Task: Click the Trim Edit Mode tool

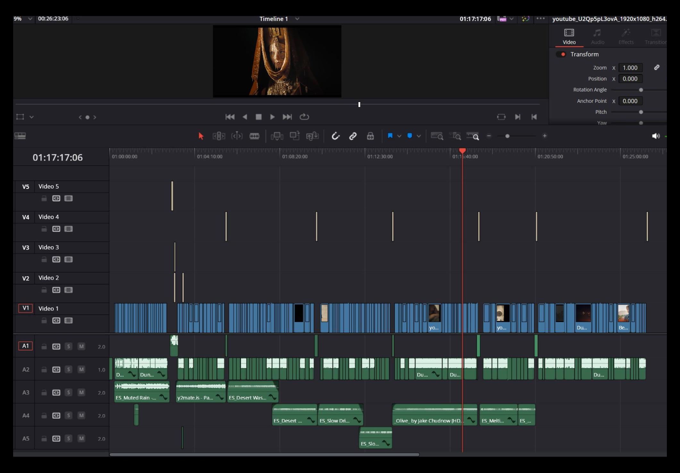Action: (x=219, y=136)
